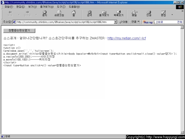
Task: Open the http://my.netian.com/~lcf link
Action: point(127,38)
